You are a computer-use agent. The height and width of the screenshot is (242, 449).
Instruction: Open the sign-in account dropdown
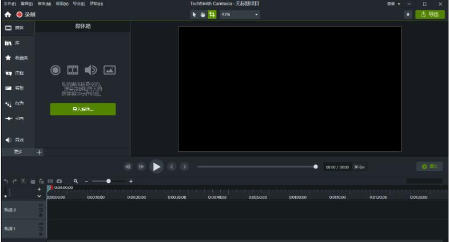[x=394, y=4]
